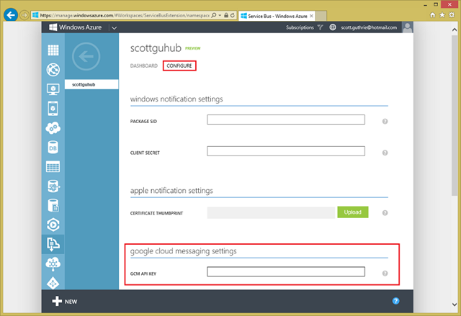Open the language globe icon in header

coord(333,27)
